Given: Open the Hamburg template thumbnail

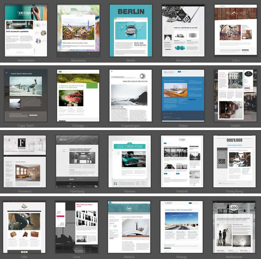Looking at the screenshot, I should point(77,162).
